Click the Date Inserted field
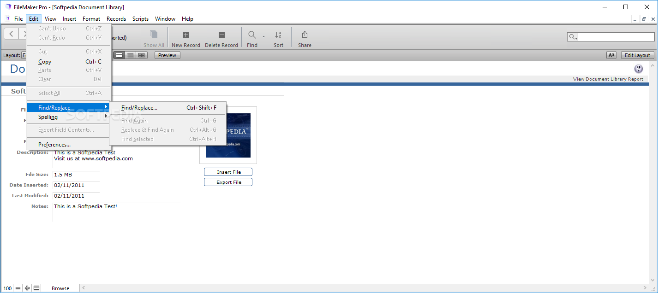The width and height of the screenshot is (658, 293). click(76, 185)
